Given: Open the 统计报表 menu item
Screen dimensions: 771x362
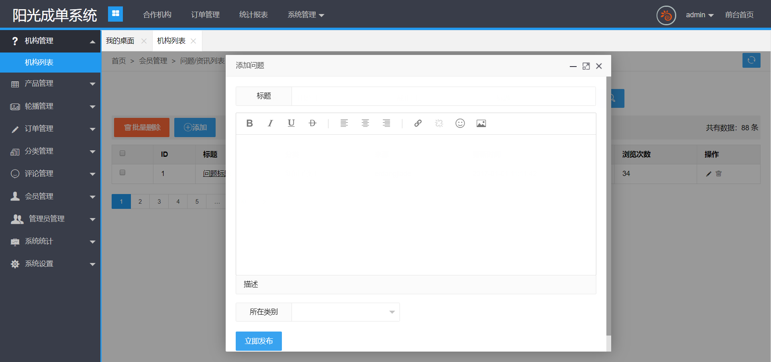Looking at the screenshot, I should click(x=253, y=15).
